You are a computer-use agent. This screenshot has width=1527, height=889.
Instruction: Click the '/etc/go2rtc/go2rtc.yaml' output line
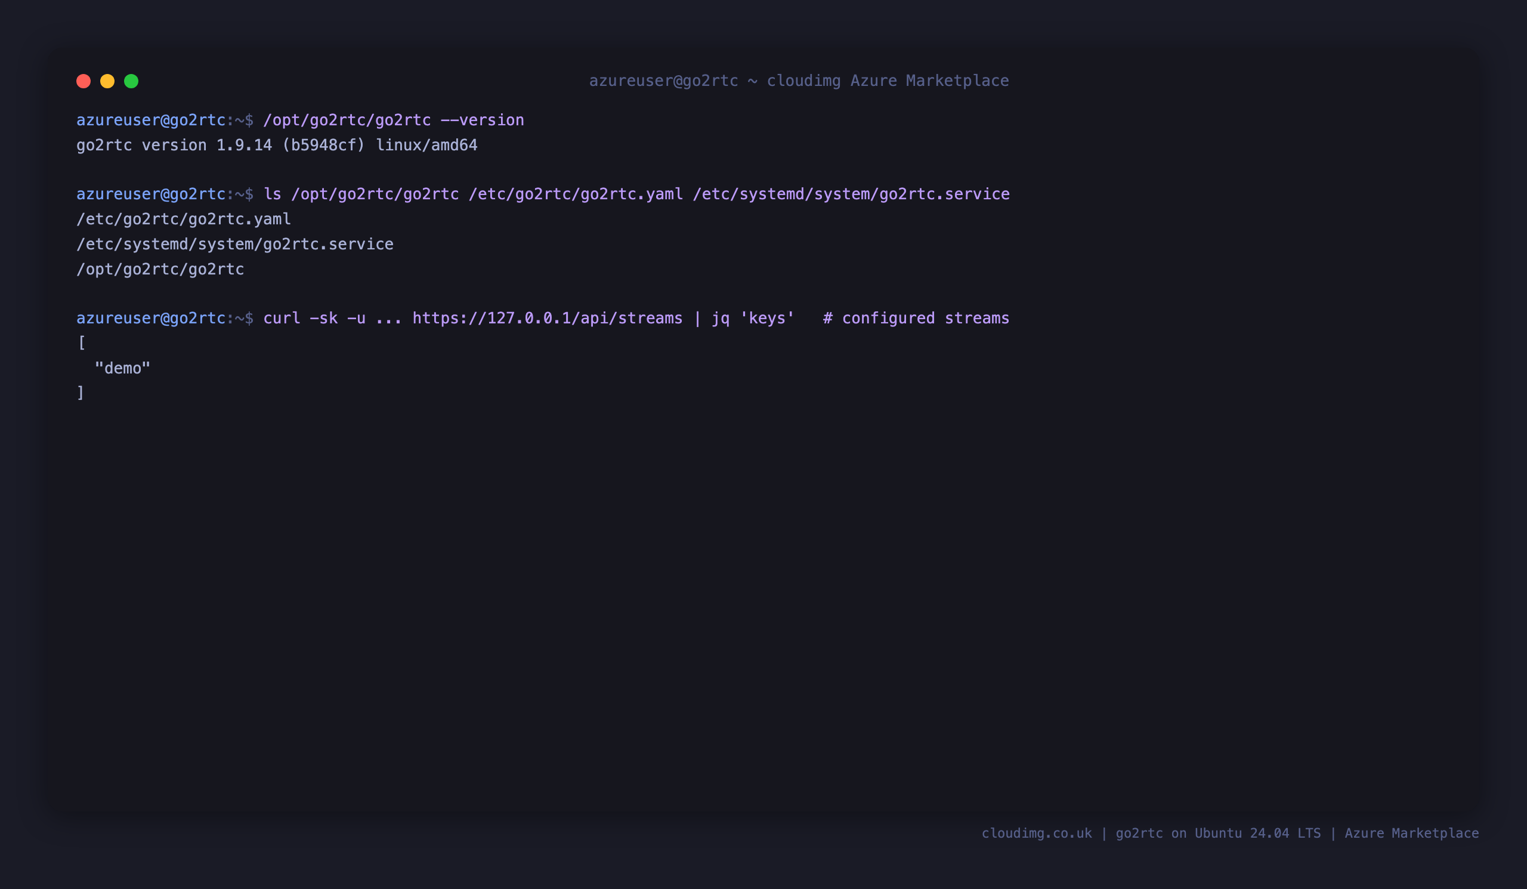(184, 220)
